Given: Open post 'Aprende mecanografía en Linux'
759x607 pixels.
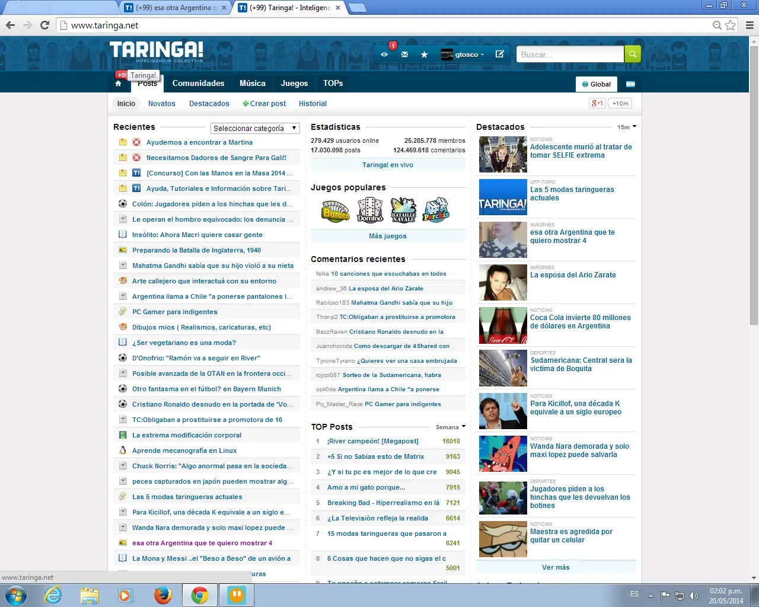Looking at the screenshot, I should [184, 451].
